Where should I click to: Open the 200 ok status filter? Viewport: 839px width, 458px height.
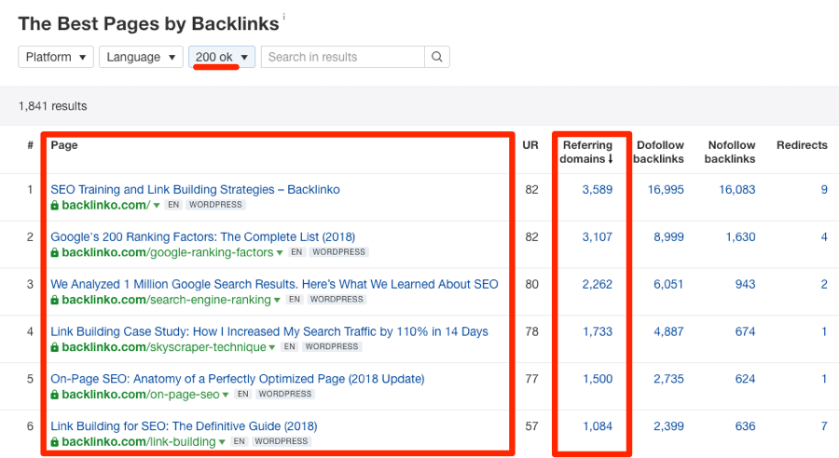point(222,57)
